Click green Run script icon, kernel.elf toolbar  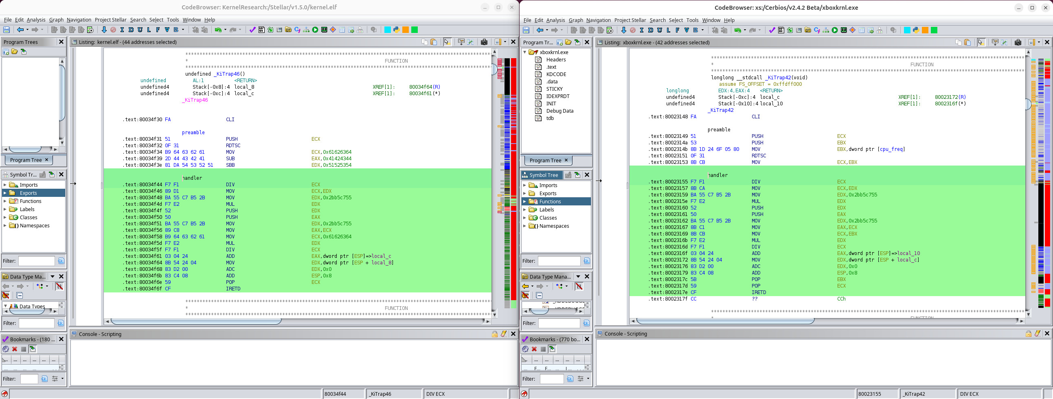click(315, 30)
